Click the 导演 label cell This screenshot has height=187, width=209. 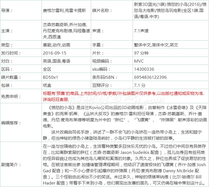click(7, 11)
